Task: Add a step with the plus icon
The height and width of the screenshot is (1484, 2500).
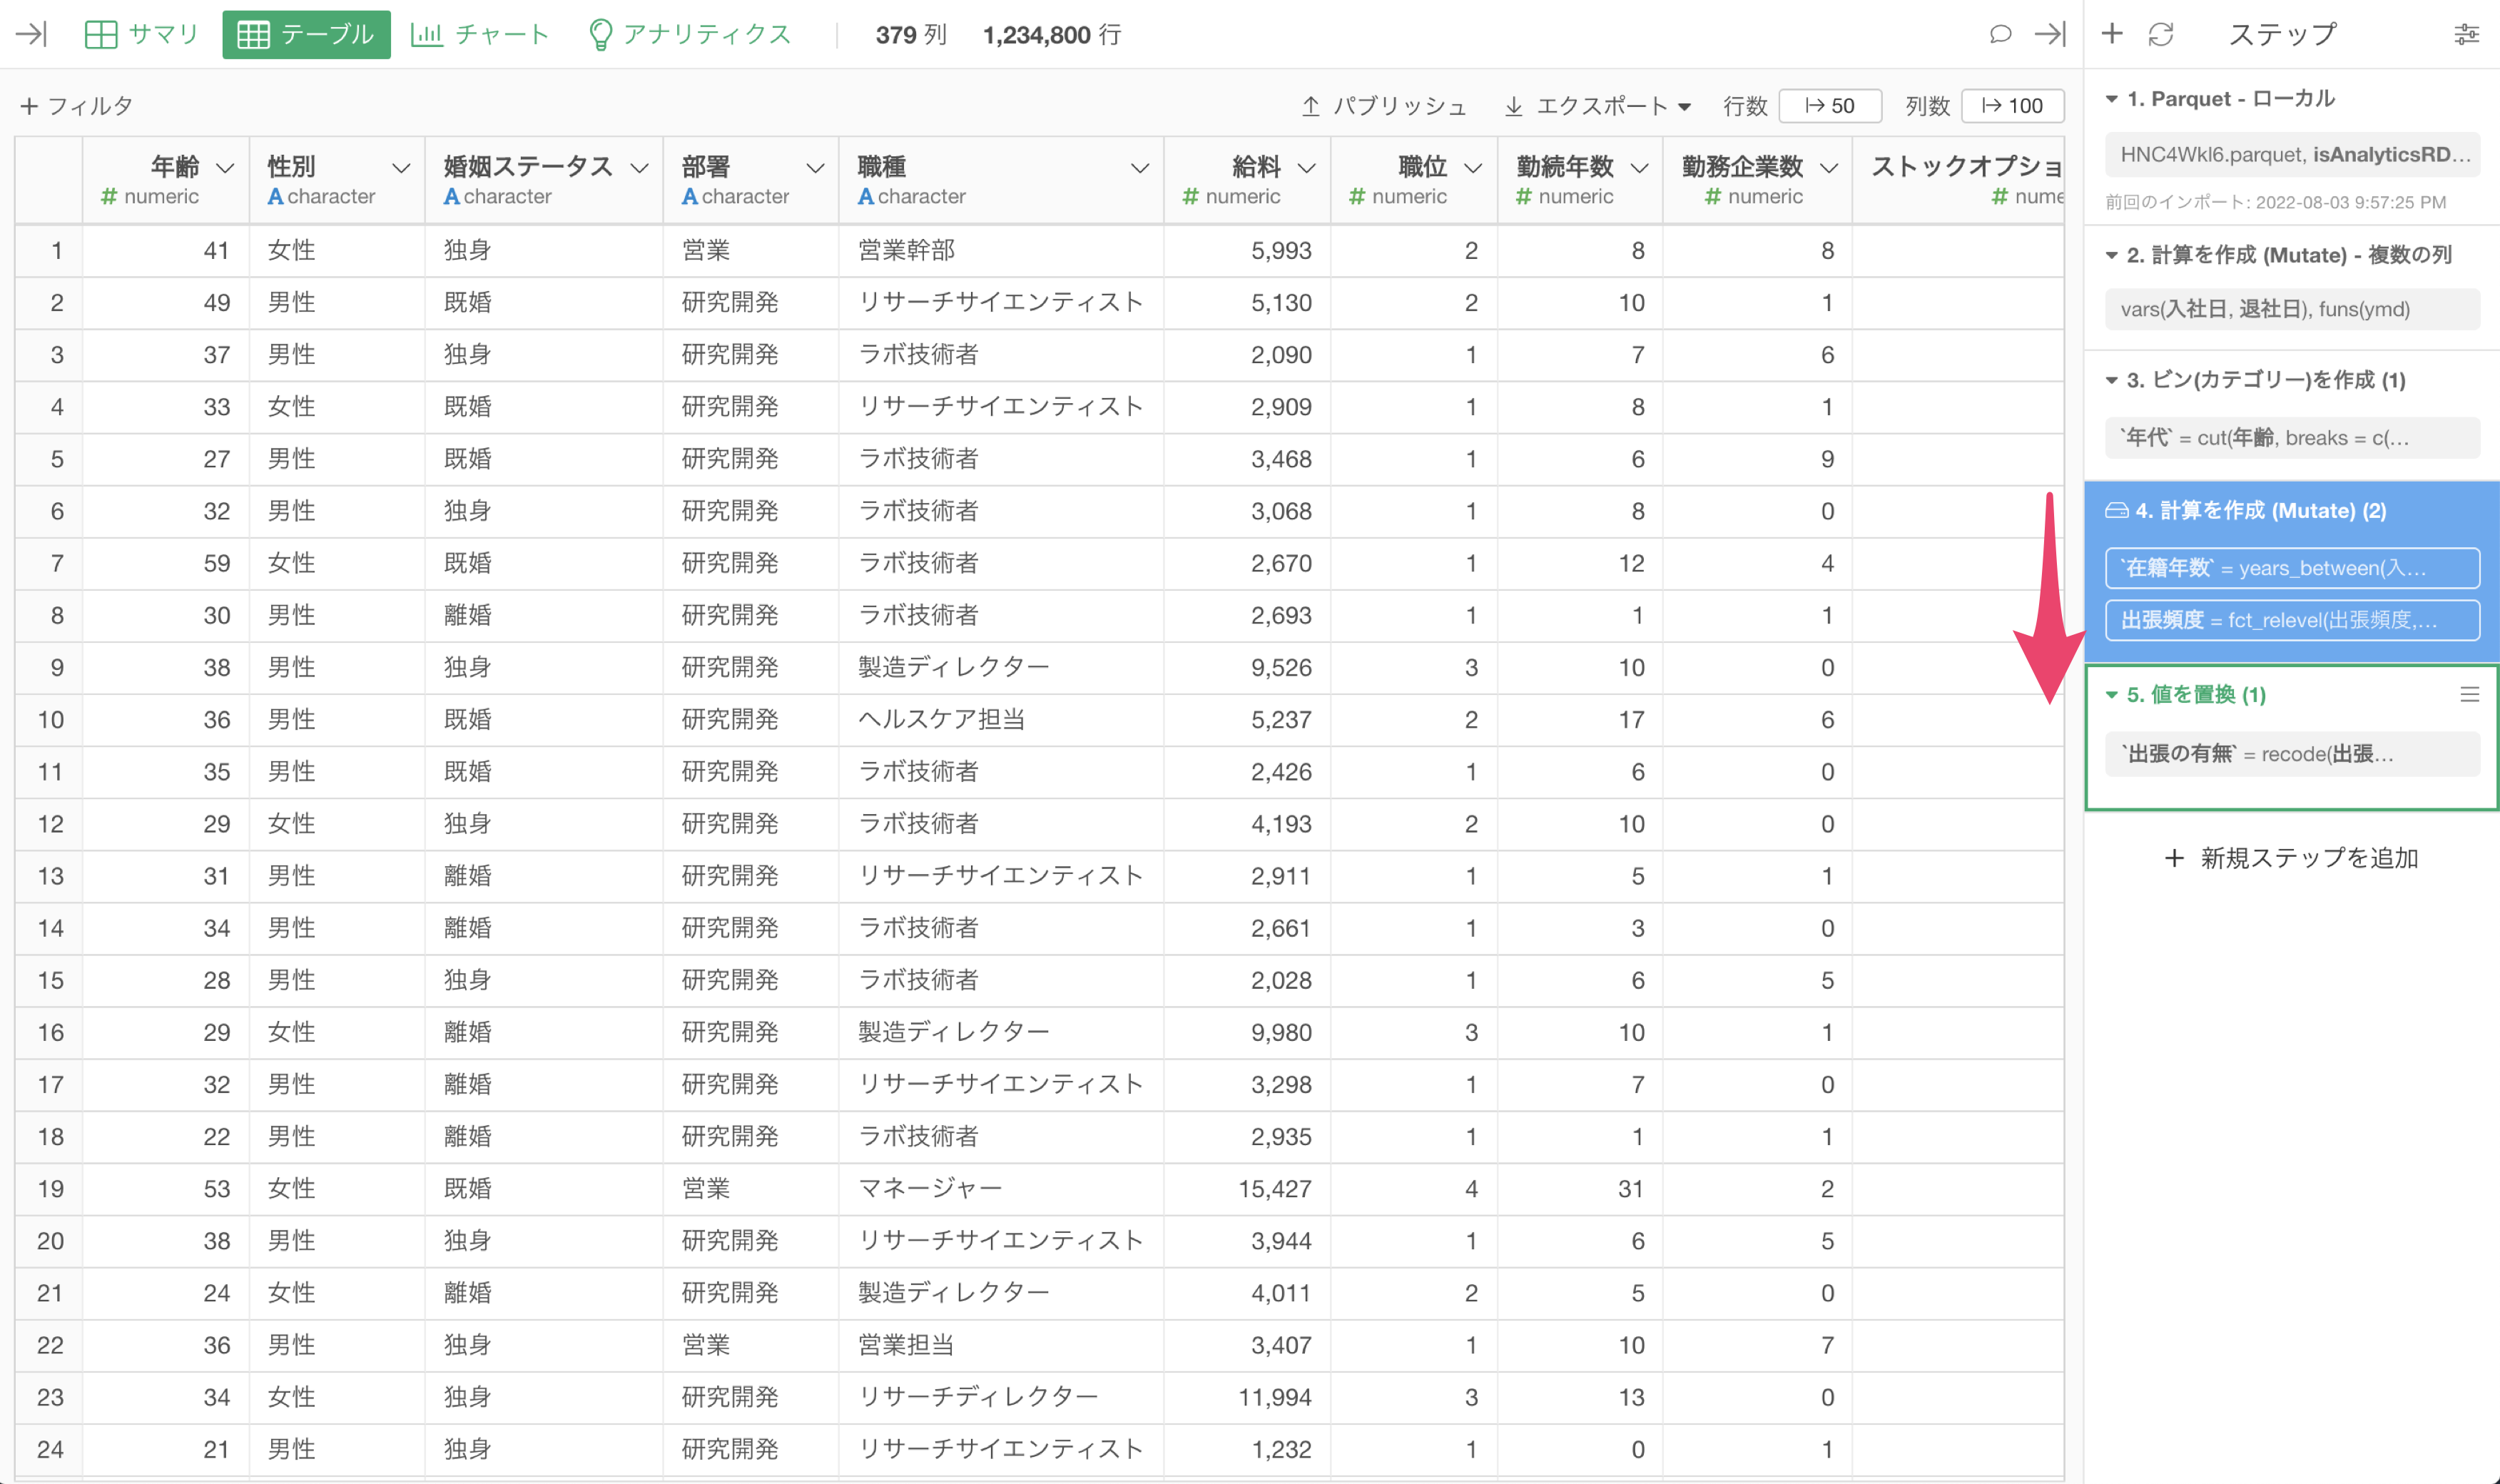Action: click(x=2112, y=33)
